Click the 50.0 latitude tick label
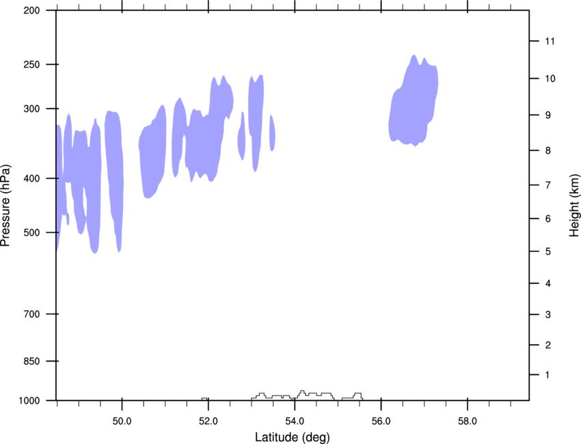The width and height of the screenshot is (581, 444). (x=122, y=421)
